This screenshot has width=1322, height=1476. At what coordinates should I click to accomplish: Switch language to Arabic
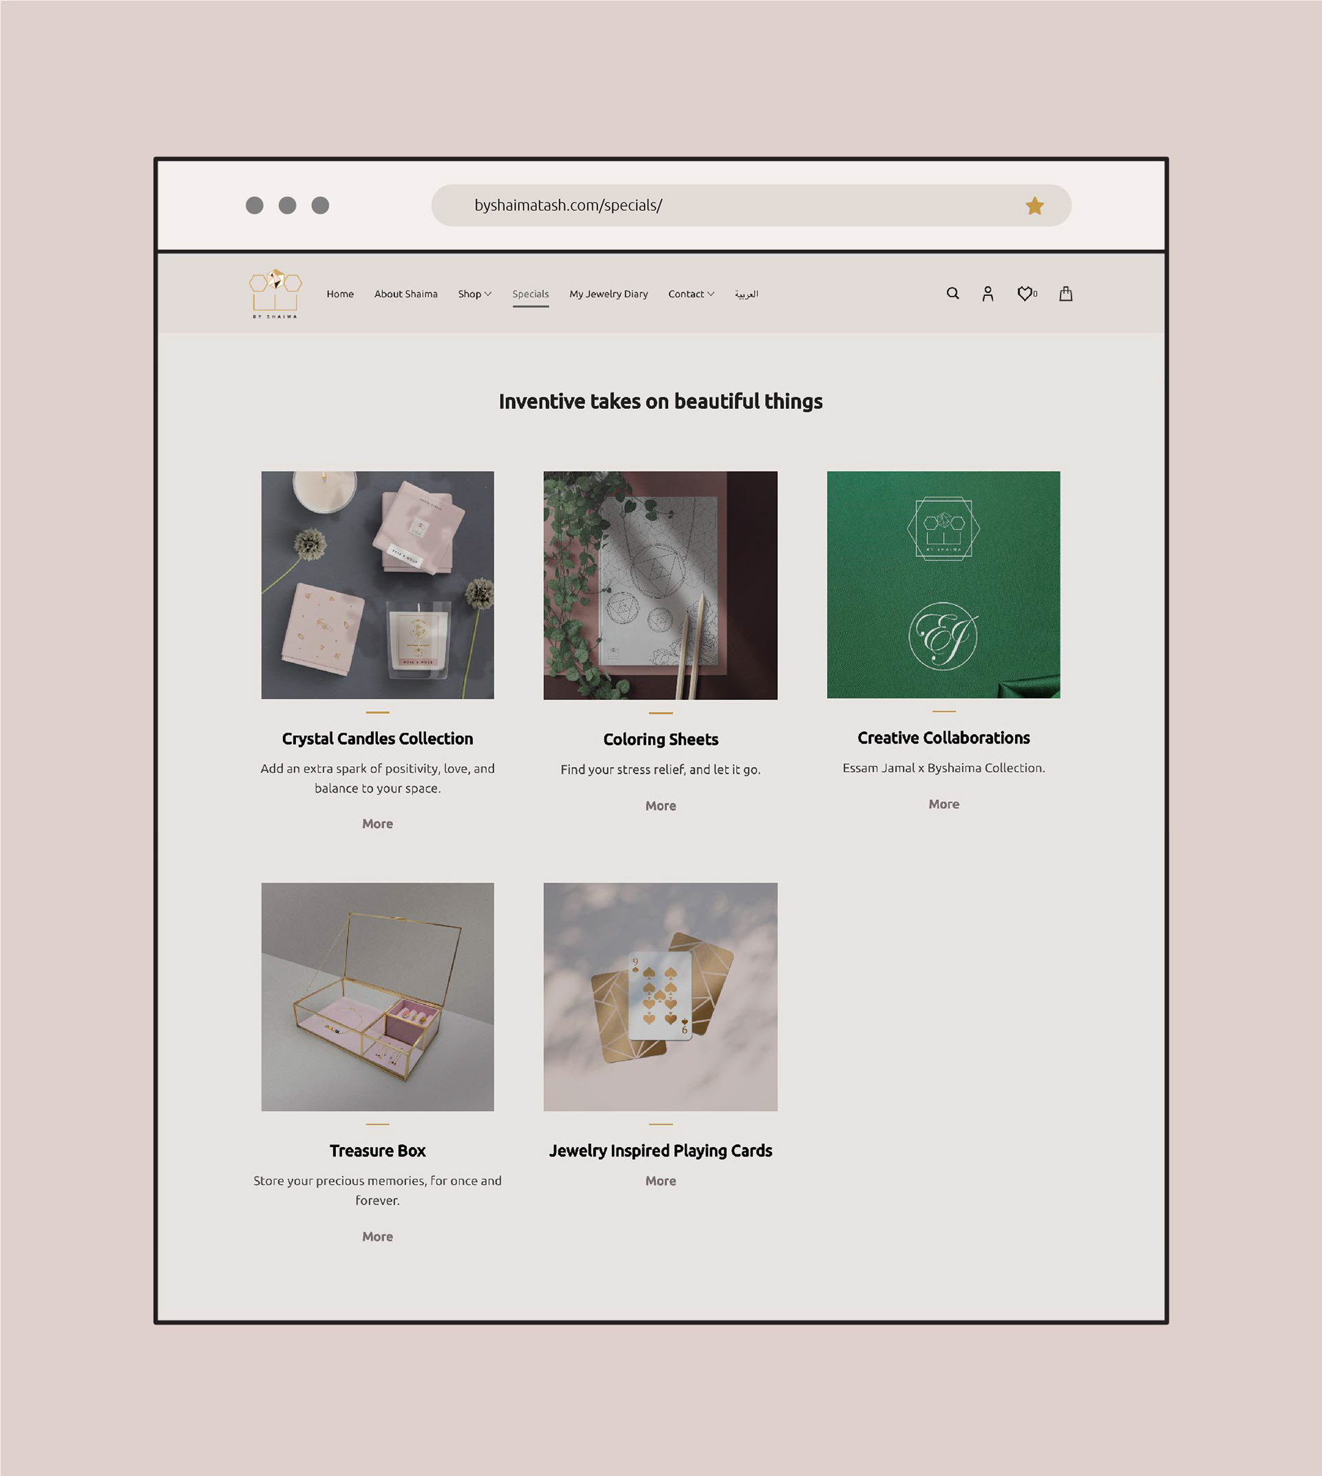coord(746,294)
